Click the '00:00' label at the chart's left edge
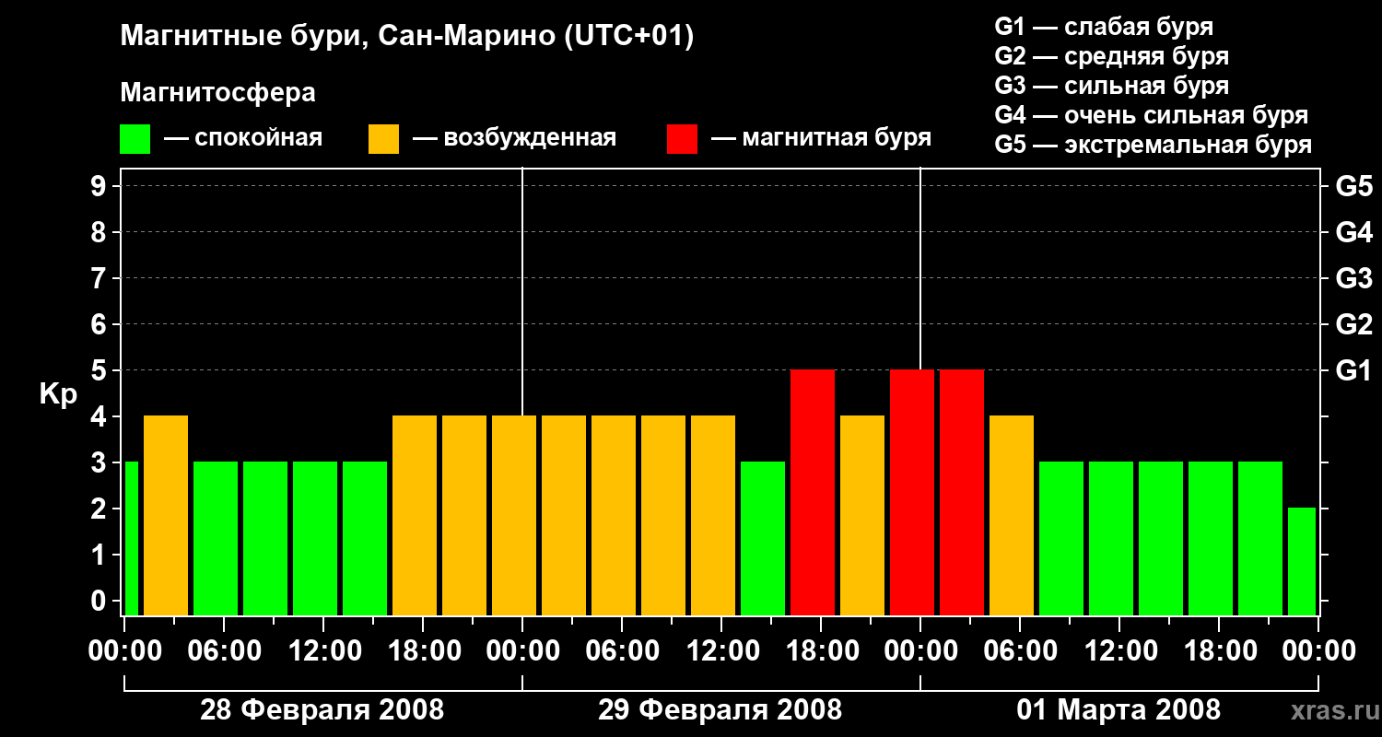Image resolution: width=1382 pixels, height=737 pixels. pyautogui.click(x=124, y=650)
